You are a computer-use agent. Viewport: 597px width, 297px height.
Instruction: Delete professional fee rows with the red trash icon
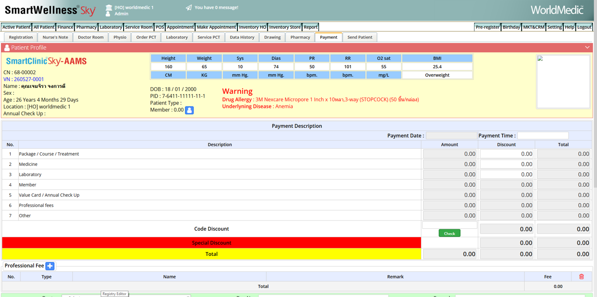tap(581, 276)
